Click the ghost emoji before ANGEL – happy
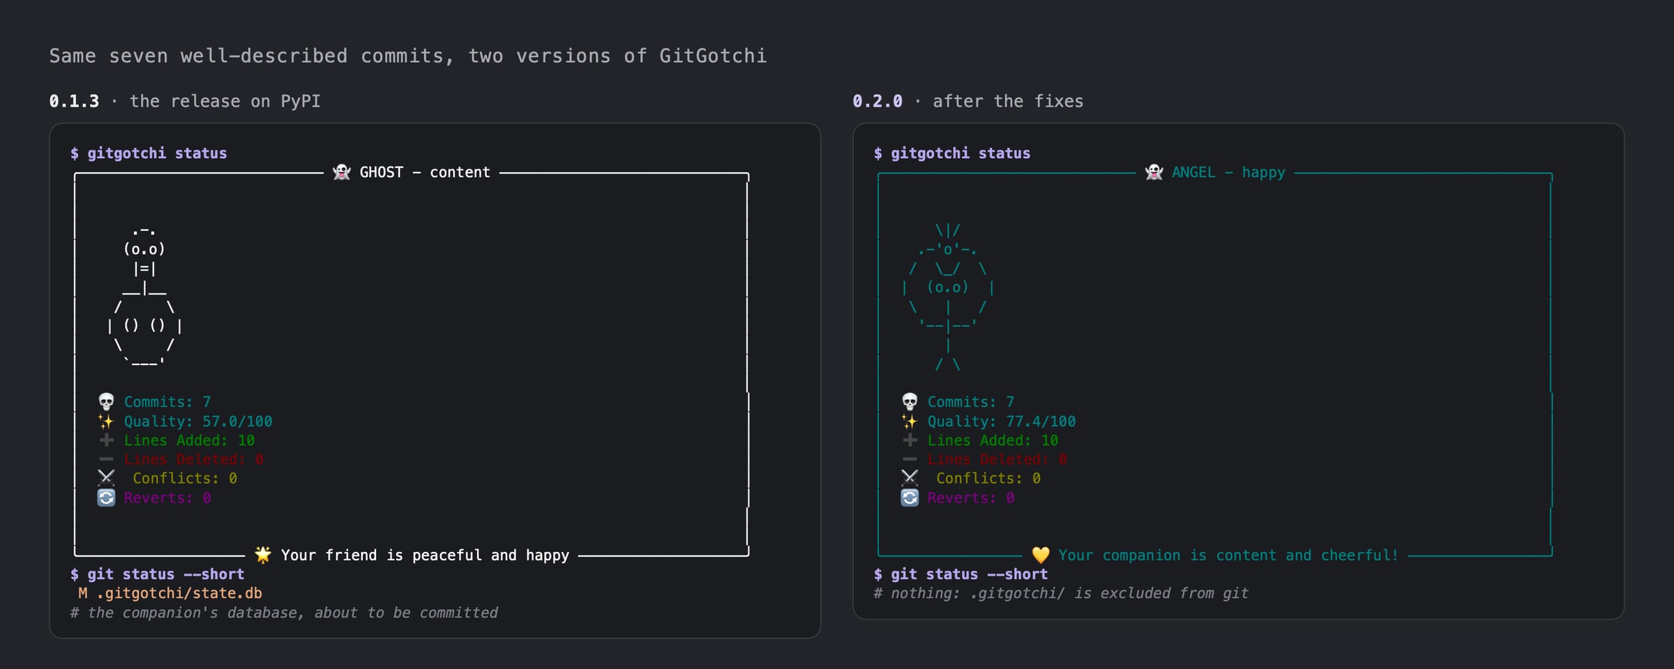 coord(1154,172)
